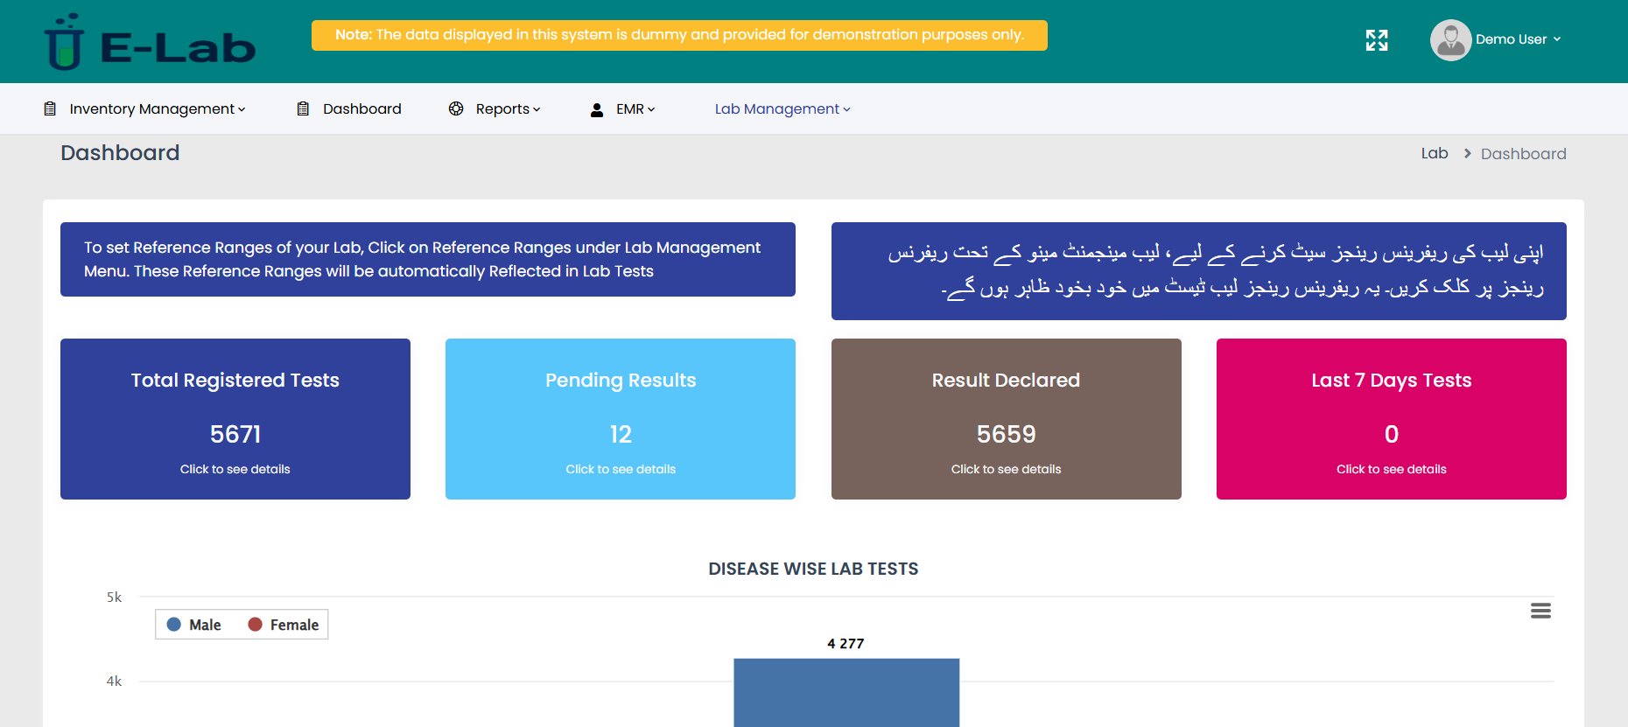Click the E-Lab logo
The width and height of the screenshot is (1628, 727).
[x=150, y=43]
